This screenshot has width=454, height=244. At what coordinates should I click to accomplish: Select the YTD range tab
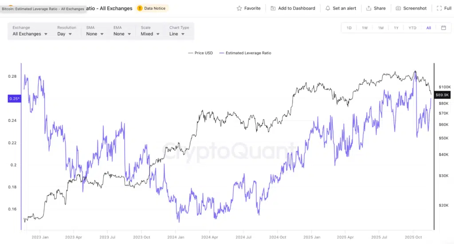click(x=412, y=28)
